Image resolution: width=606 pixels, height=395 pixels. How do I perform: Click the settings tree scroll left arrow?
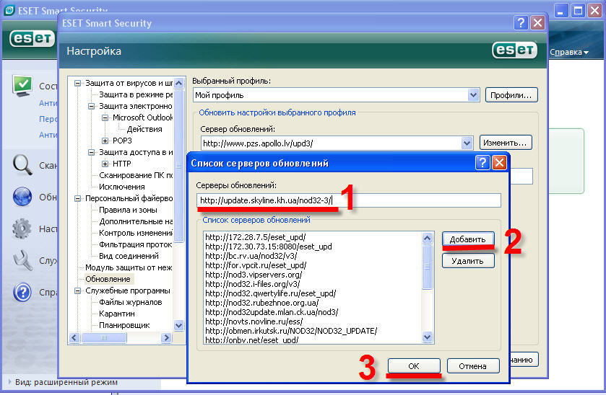[74, 337]
